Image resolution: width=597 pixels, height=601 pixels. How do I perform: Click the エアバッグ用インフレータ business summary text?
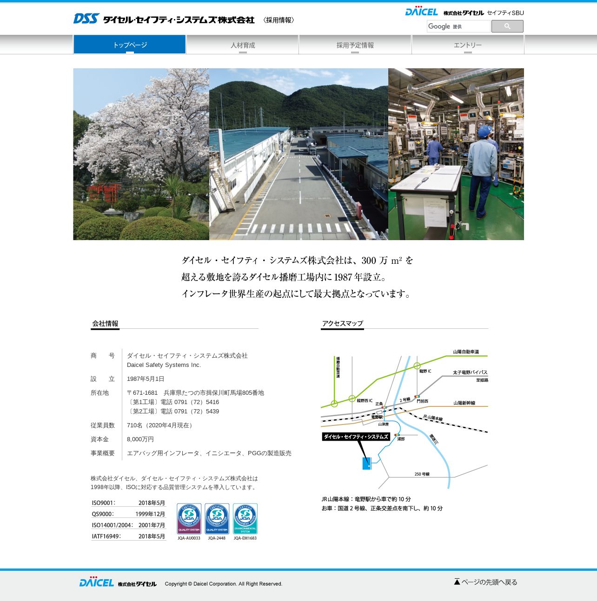click(209, 453)
